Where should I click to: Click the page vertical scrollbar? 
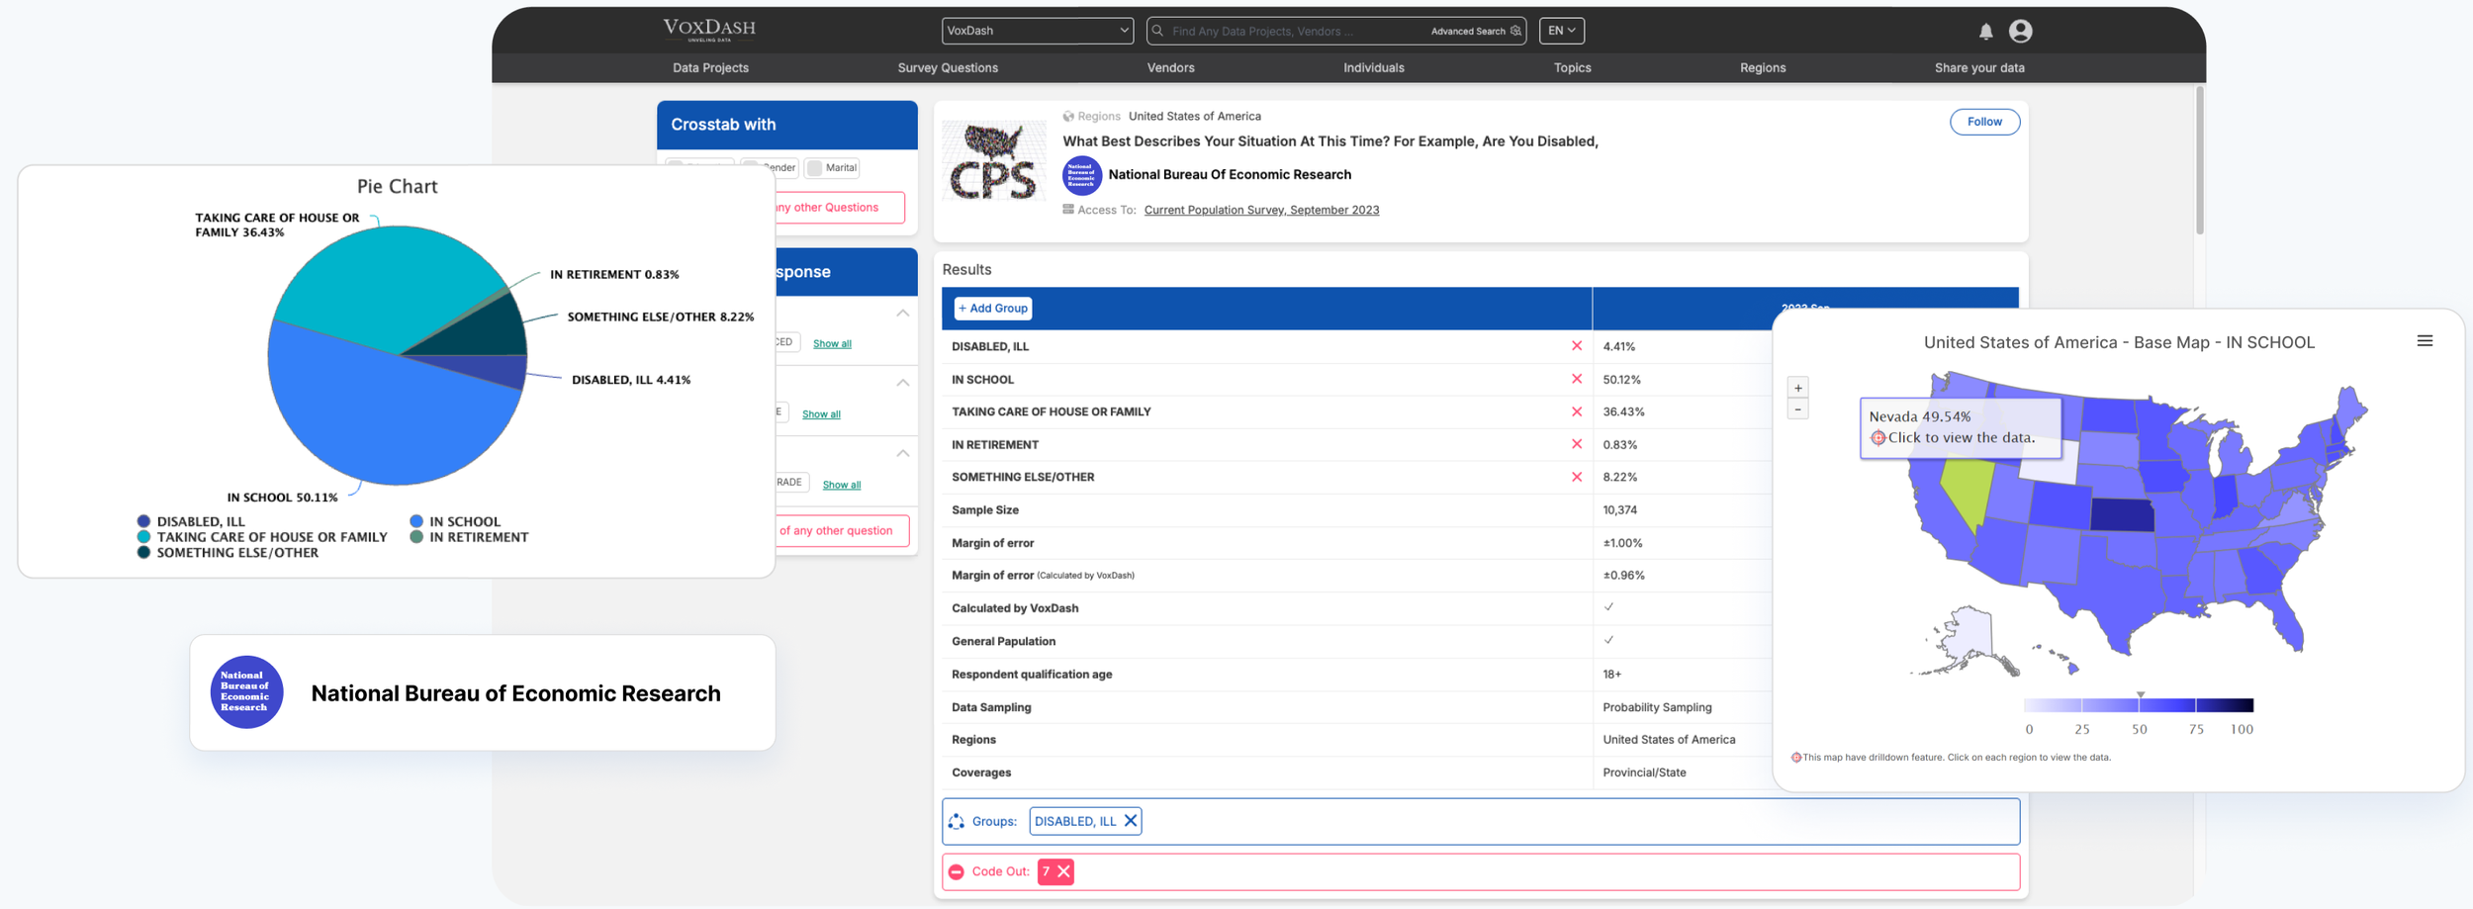point(2199,160)
